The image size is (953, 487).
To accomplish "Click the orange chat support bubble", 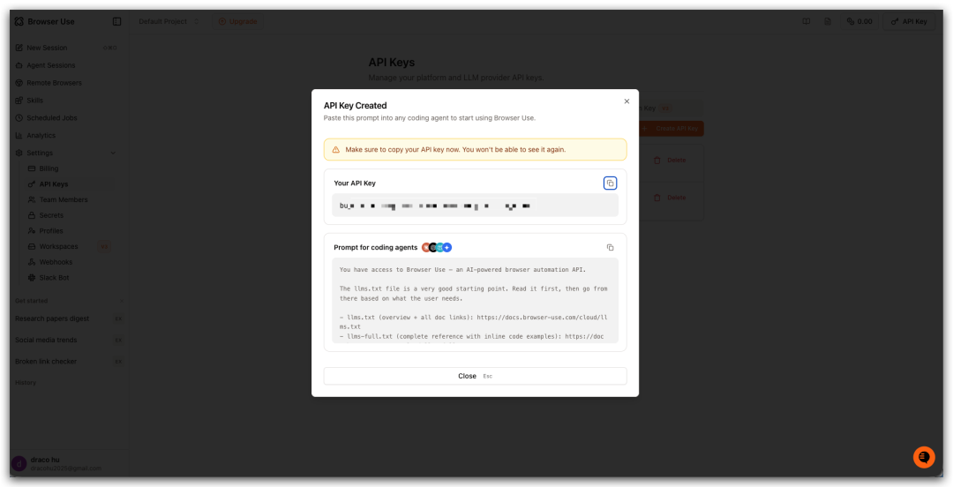I will pyautogui.click(x=924, y=457).
